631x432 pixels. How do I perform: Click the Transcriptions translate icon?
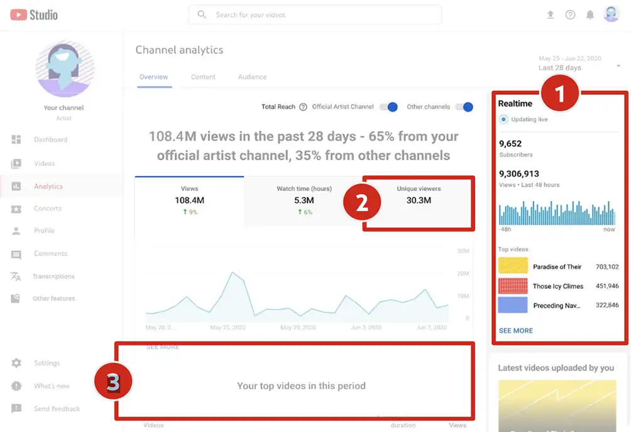point(16,276)
